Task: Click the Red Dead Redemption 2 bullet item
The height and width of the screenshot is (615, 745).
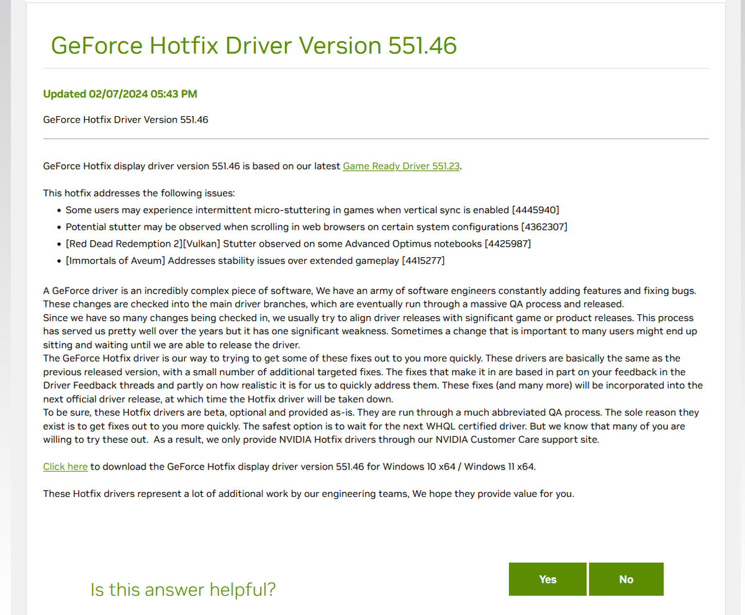Action: pyautogui.click(x=299, y=244)
